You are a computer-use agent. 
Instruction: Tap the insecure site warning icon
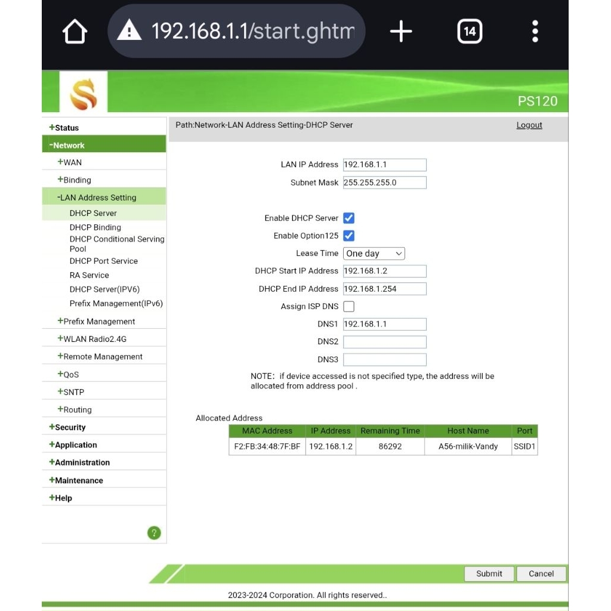click(129, 31)
